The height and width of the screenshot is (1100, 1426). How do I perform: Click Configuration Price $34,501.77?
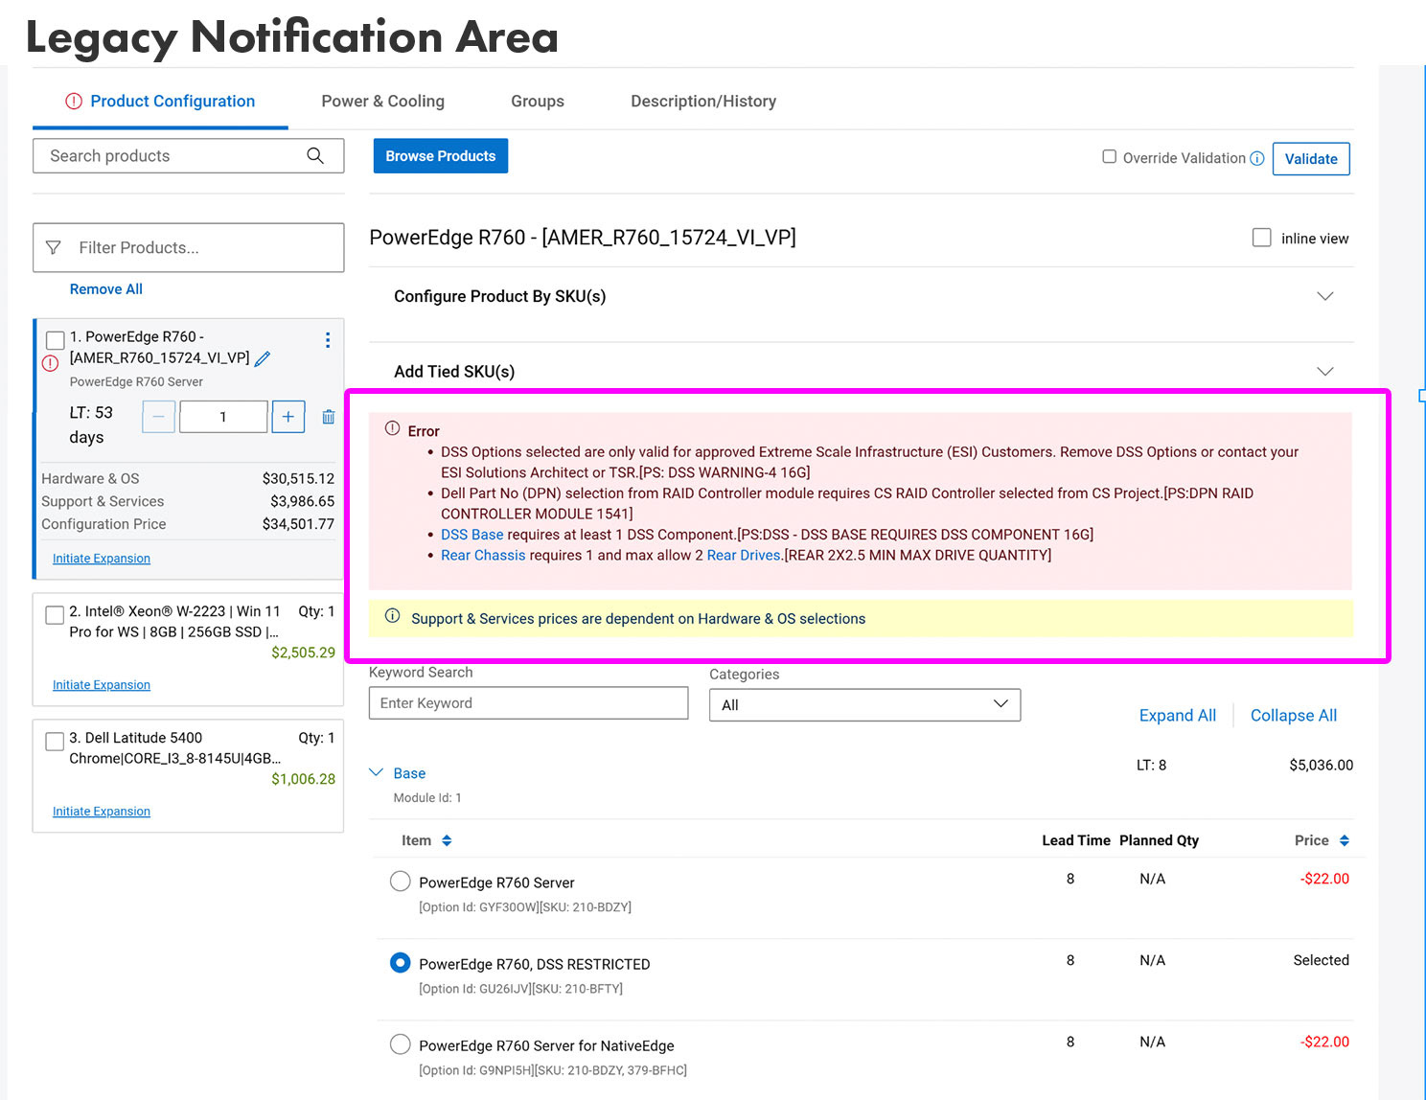point(298,524)
